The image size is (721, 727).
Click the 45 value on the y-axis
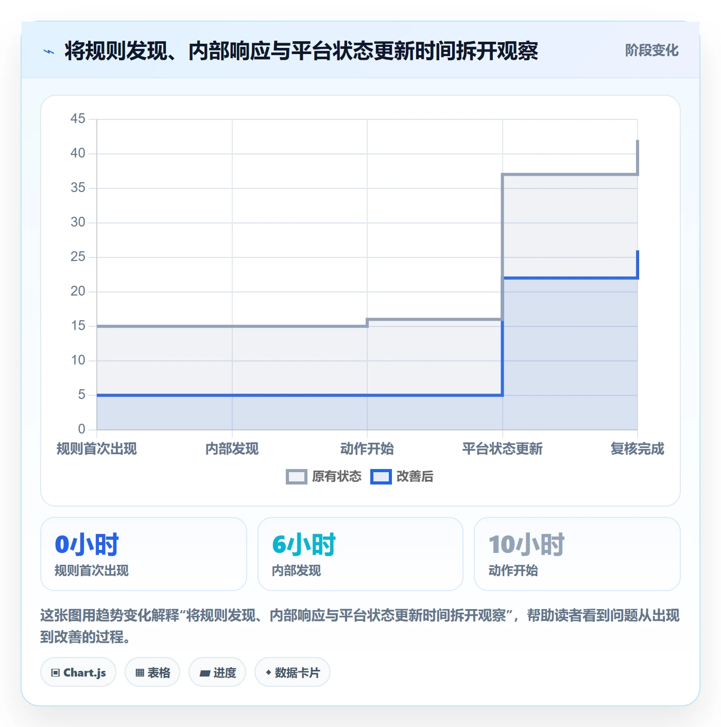pos(78,119)
